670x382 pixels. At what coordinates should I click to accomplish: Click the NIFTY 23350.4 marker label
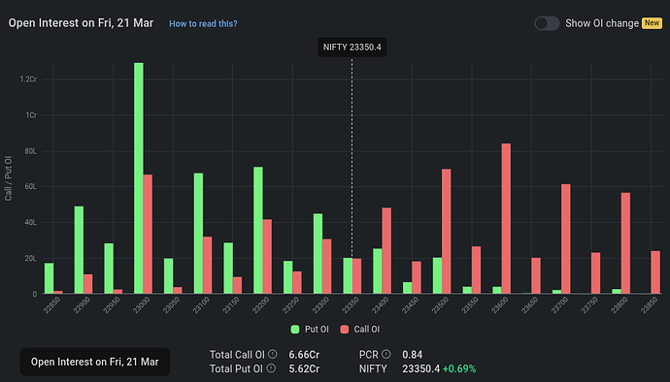coord(352,47)
